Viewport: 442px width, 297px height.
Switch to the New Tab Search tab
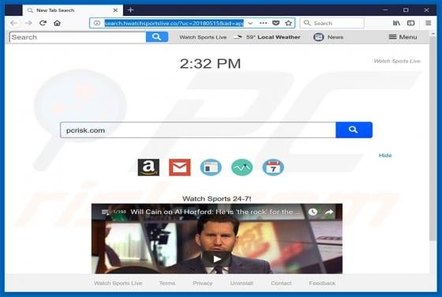click(73, 10)
